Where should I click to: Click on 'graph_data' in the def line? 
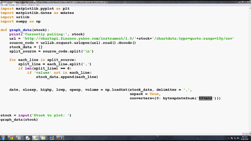tap(20, 30)
